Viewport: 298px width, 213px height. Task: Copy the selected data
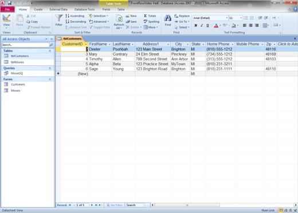coord(32,22)
